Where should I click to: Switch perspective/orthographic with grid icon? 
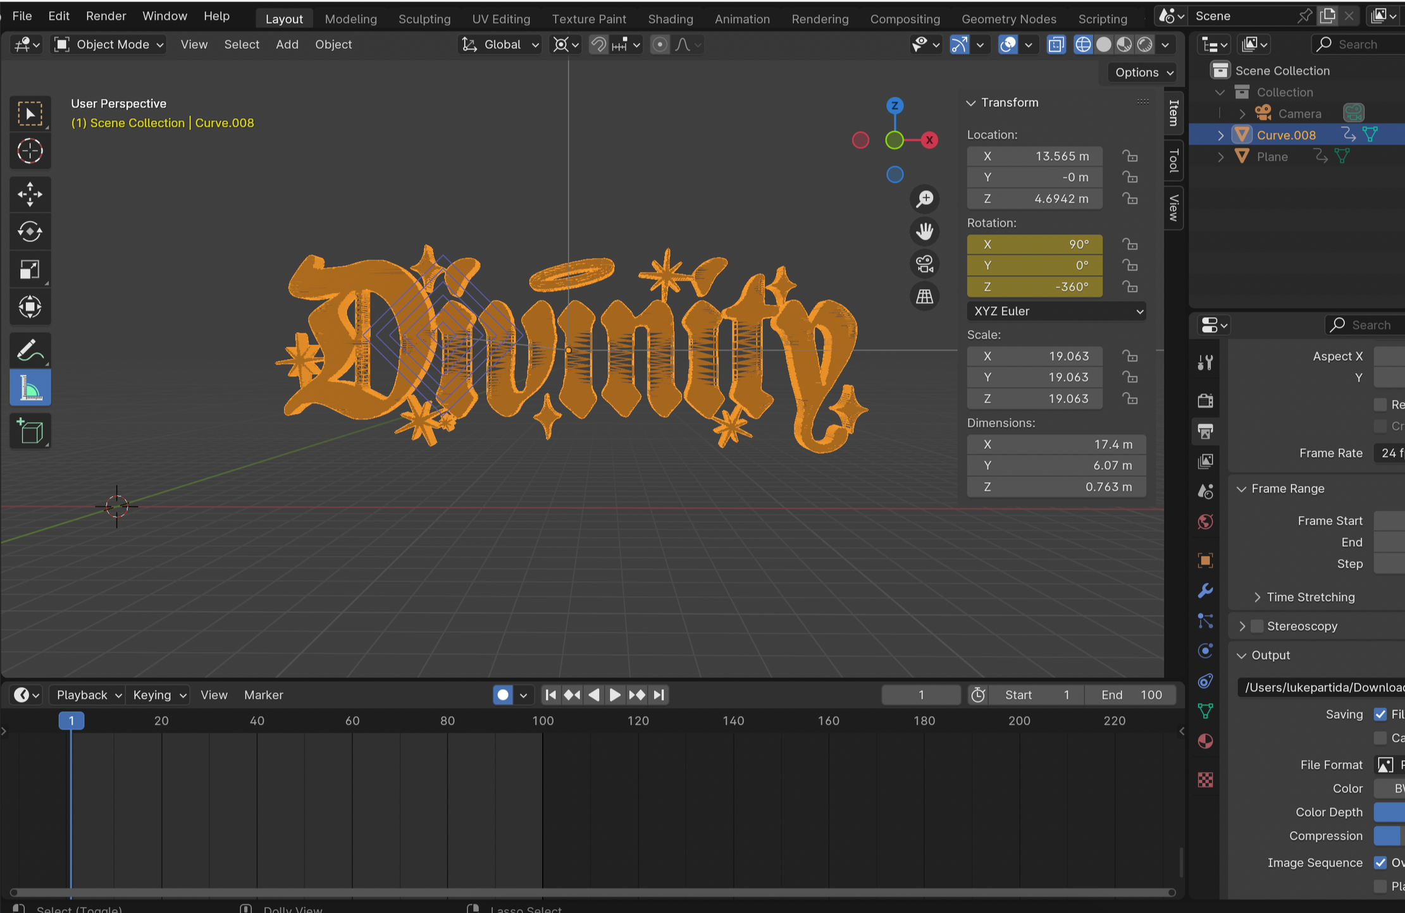tap(925, 296)
